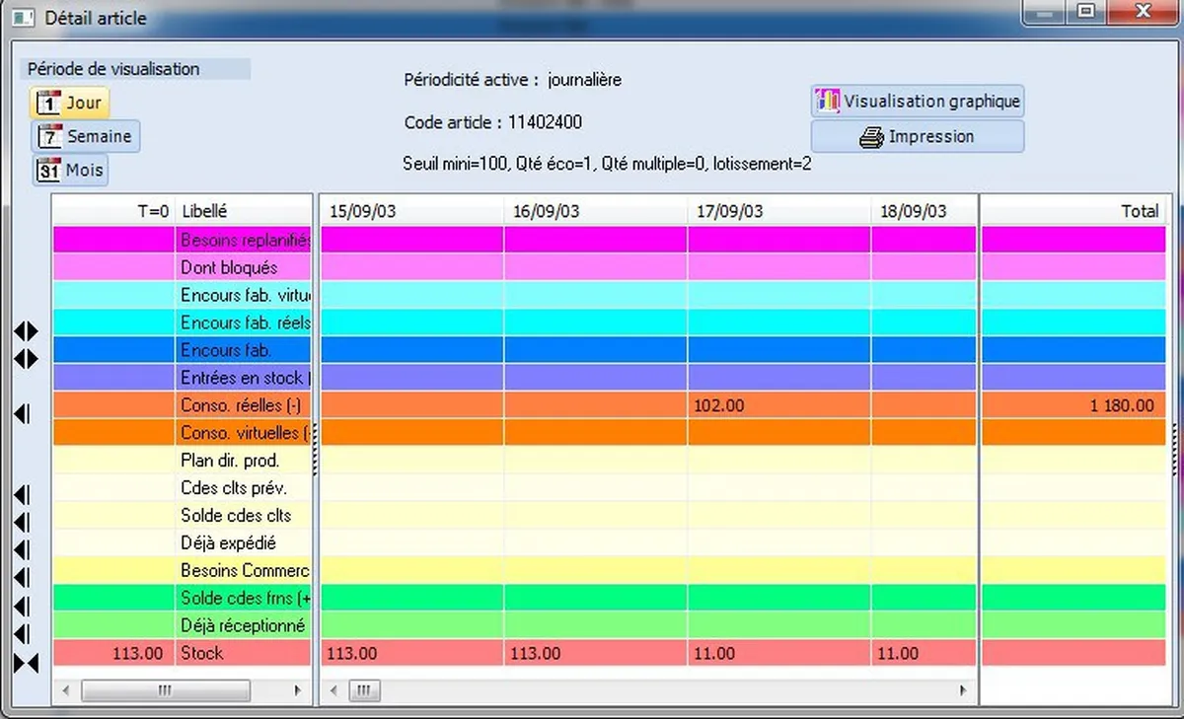Click the Seuil mini=100 parameters line

click(x=608, y=164)
